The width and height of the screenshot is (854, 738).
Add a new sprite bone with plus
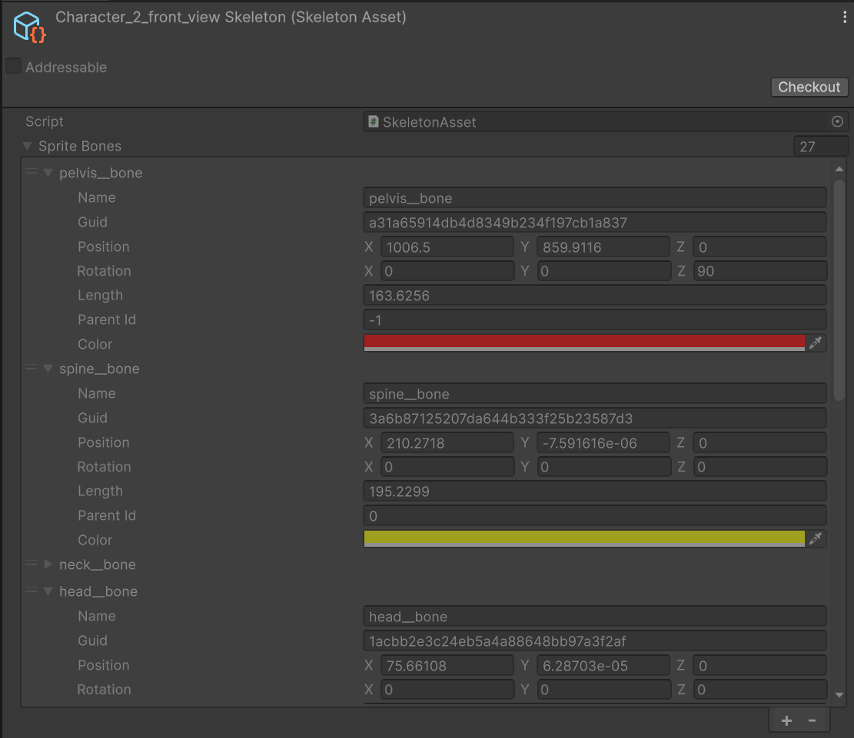pyautogui.click(x=786, y=720)
